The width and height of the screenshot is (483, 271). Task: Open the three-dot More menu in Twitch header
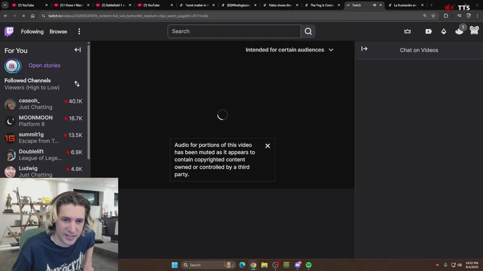click(x=79, y=32)
